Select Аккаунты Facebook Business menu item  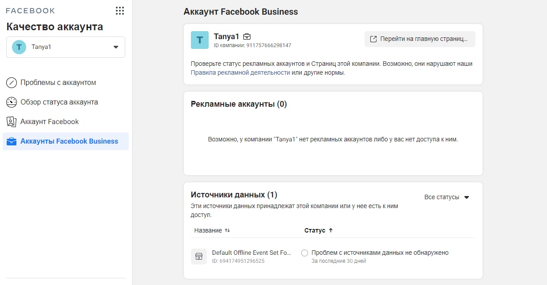click(x=66, y=141)
